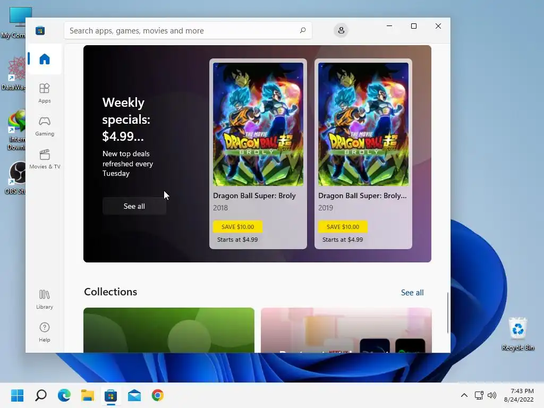Image resolution: width=544 pixels, height=408 pixels.
Task: Open the pink streaming collection card
Action: point(346,330)
